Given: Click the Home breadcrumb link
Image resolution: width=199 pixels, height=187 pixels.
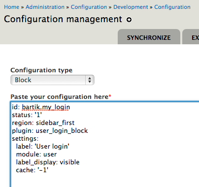Looking at the screenshot, I should pyautogui.click(x=12, y=7).
